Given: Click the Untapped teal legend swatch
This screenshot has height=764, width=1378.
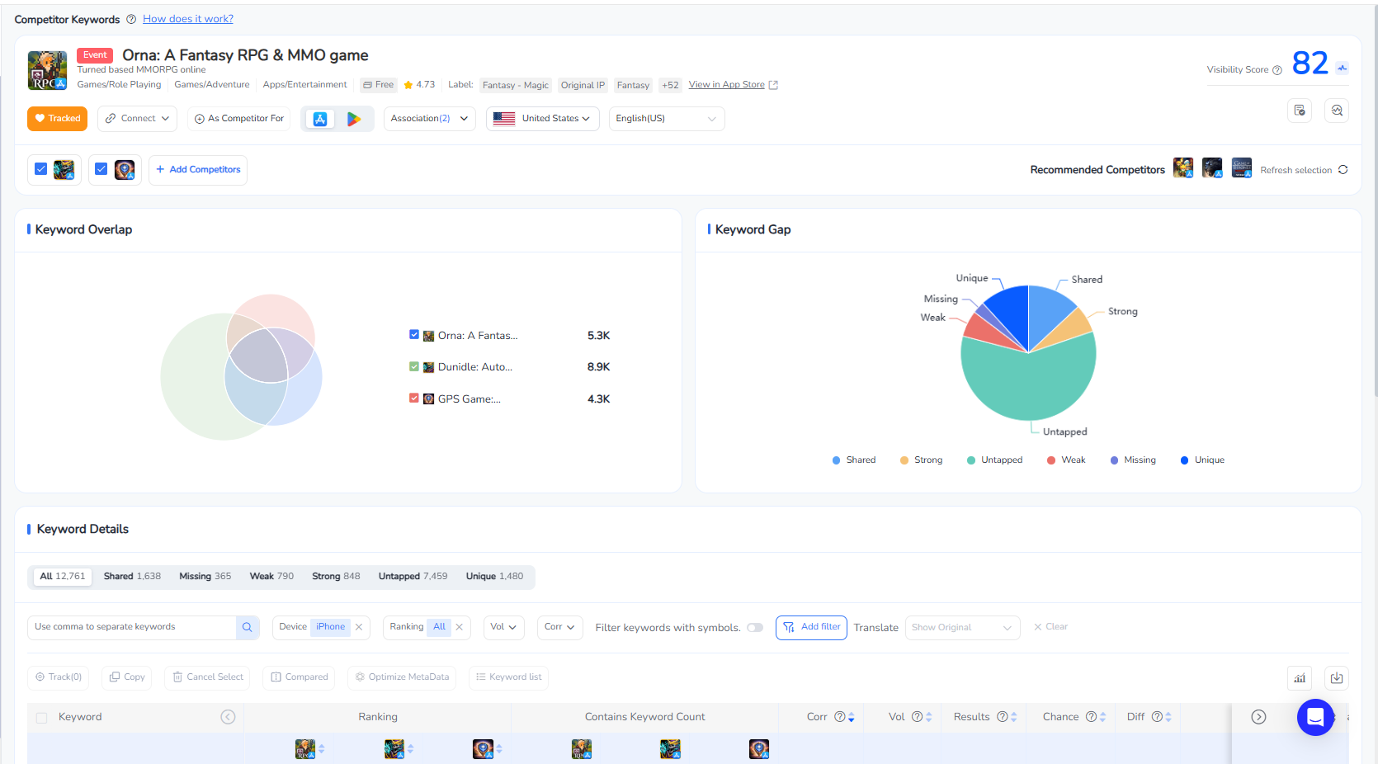Looking at the screenshot, I should click(971, 460).
